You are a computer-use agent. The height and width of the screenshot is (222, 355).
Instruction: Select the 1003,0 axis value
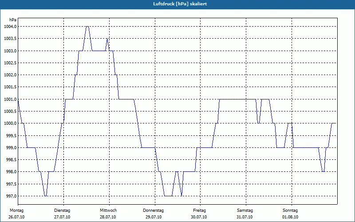10,51
